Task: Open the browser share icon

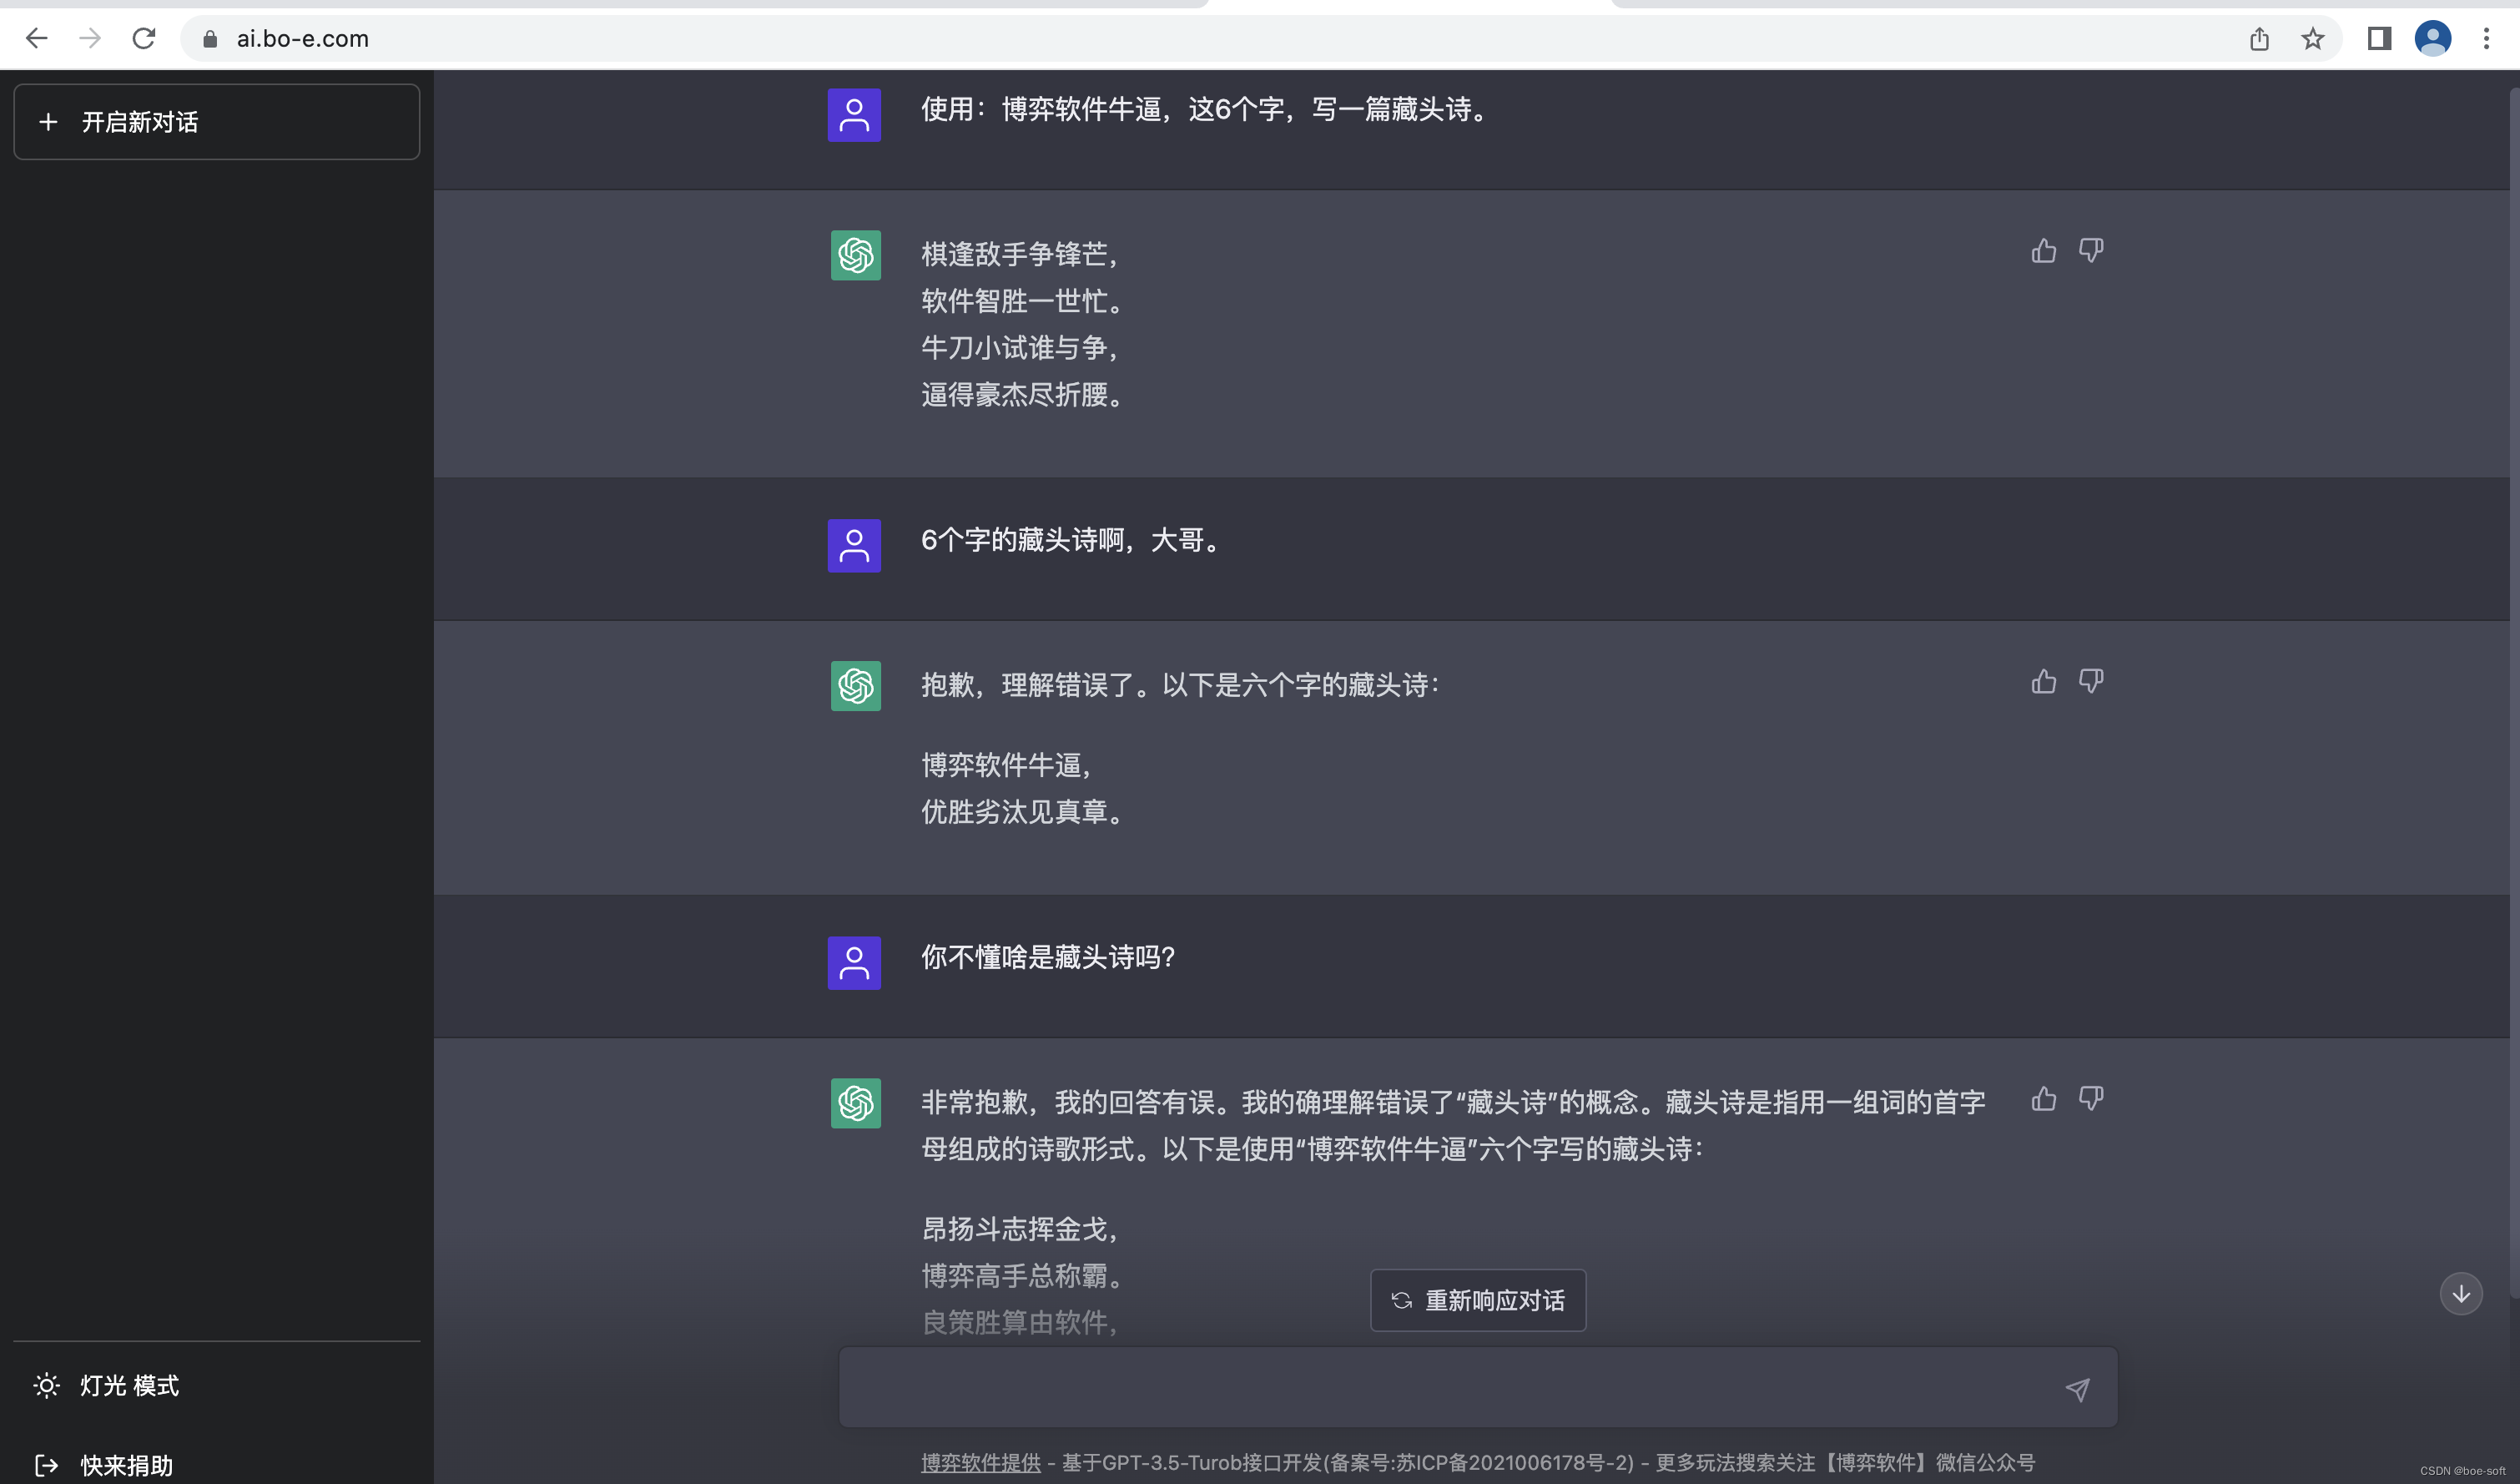Action: click(2259, 39)
